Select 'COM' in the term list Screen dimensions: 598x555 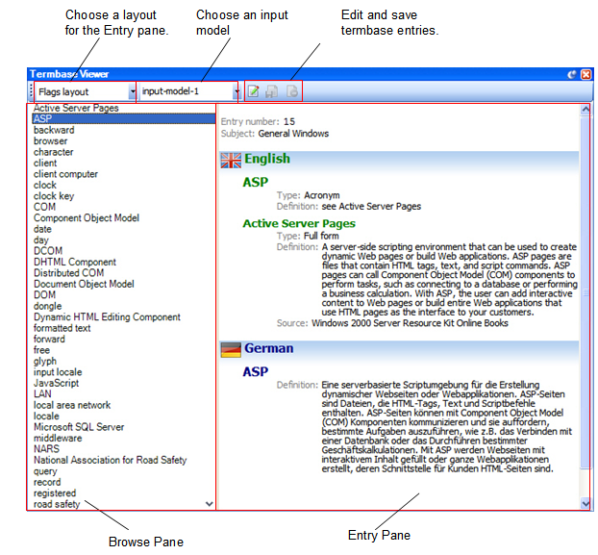coord(44,207)
